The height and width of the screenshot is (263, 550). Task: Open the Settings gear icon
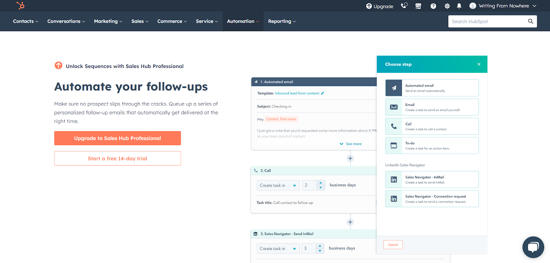pos(447,6)
